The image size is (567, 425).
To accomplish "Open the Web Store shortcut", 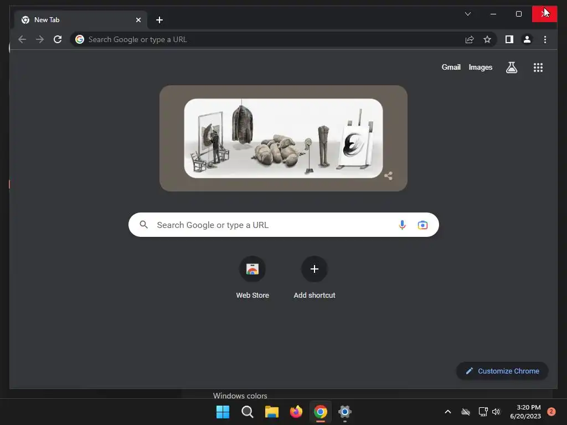I will pos(252,278).
